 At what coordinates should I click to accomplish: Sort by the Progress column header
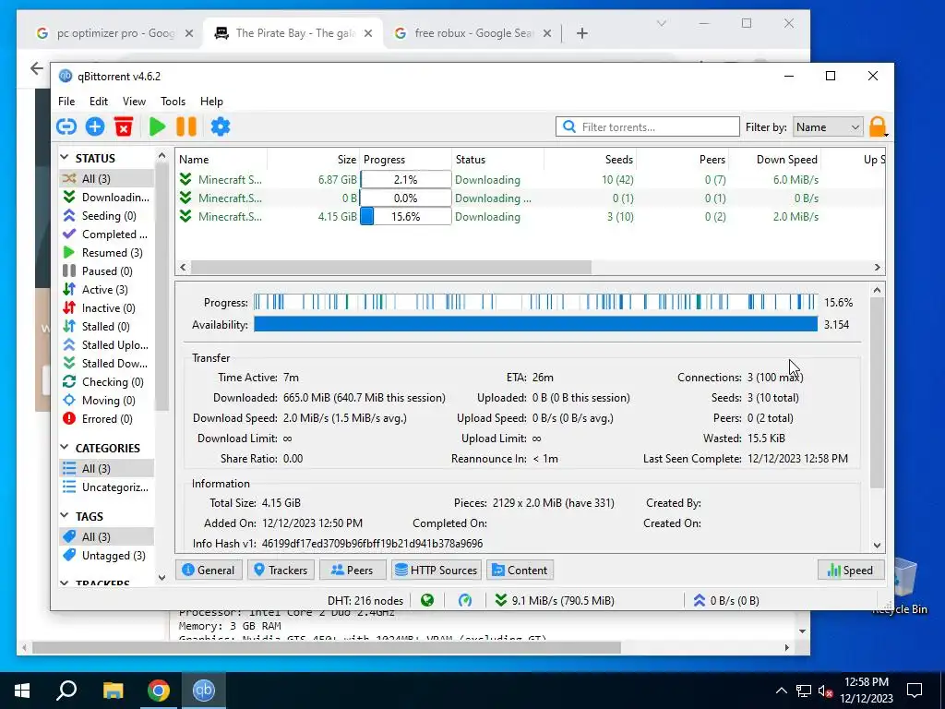pos(406,159)
